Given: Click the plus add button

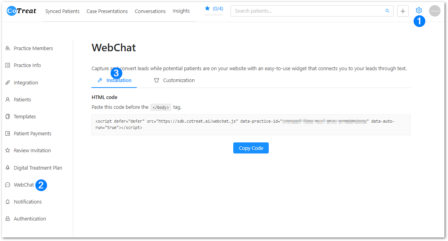Looking at the screenshot, I should (403, 11).
